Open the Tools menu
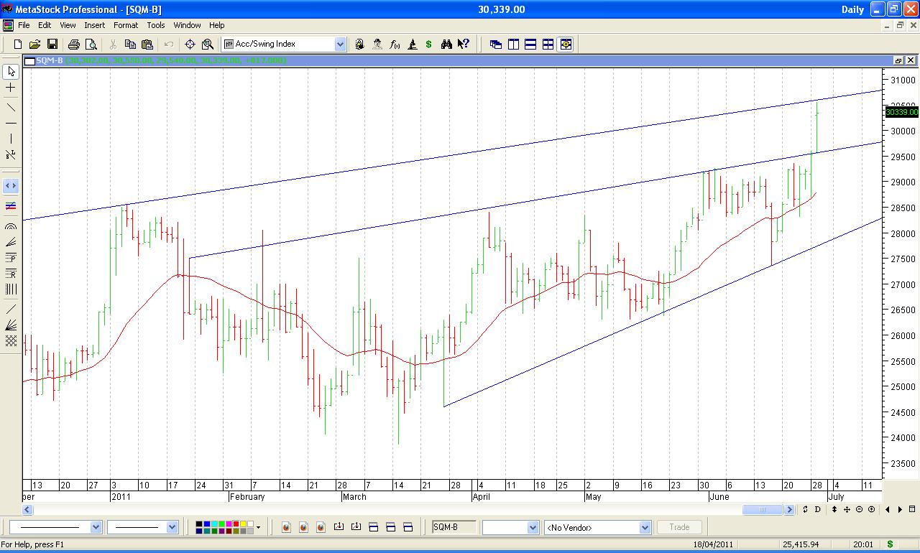The image size is (920, 553). pos(156,25)
